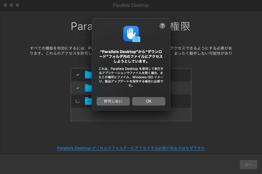
Task: Click the dialog explanation text mentioning Windows ISO
Action: pos(131,77)
